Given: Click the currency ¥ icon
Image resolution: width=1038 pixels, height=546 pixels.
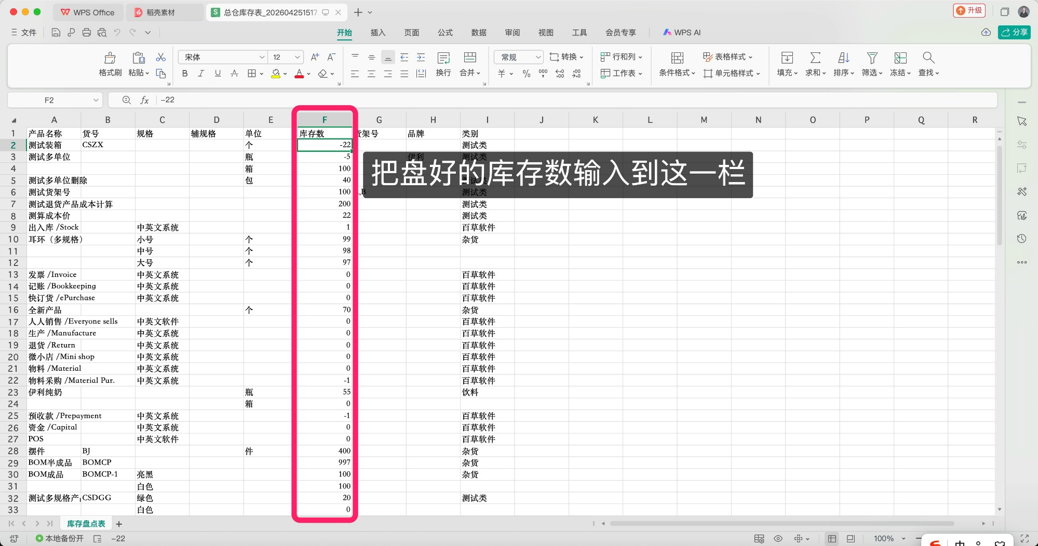Looking at the screenshot, I should coord(502,74).
